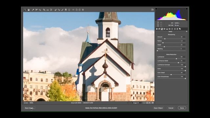Switch to the Camera Calibration panel tab
210x118 pixels.
175,29
